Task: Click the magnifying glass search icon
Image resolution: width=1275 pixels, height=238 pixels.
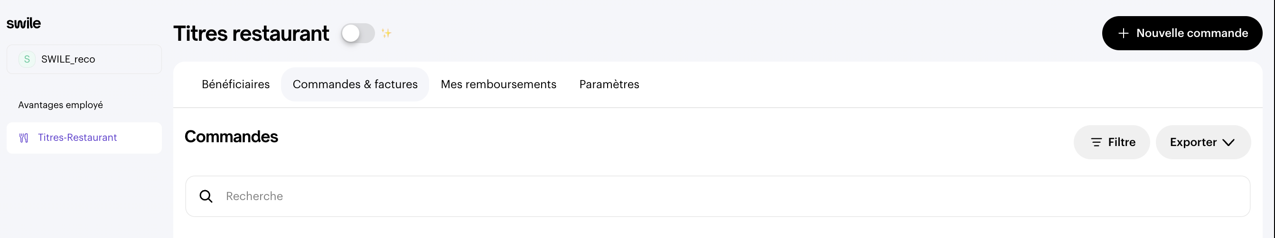Action: (206, 196)
